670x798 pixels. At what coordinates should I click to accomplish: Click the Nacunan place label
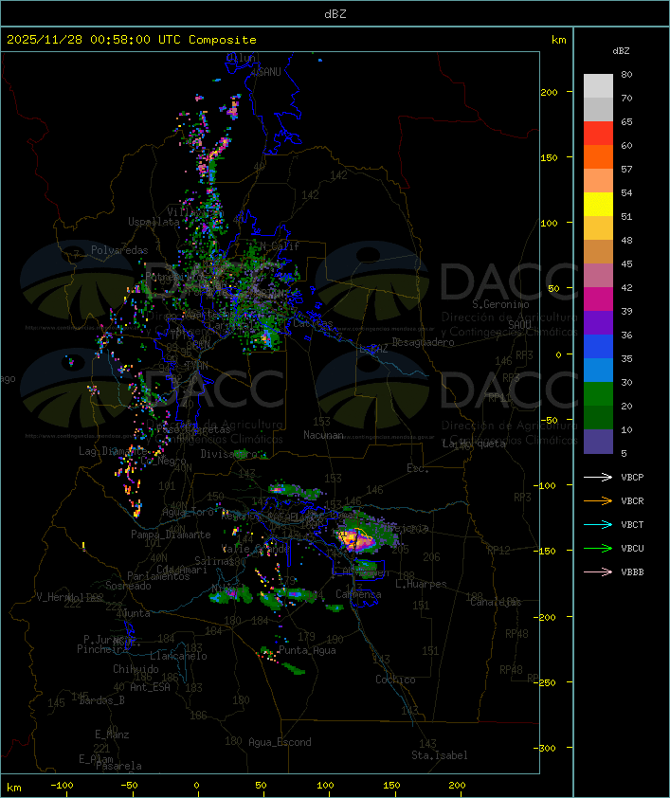pos(323,435)
